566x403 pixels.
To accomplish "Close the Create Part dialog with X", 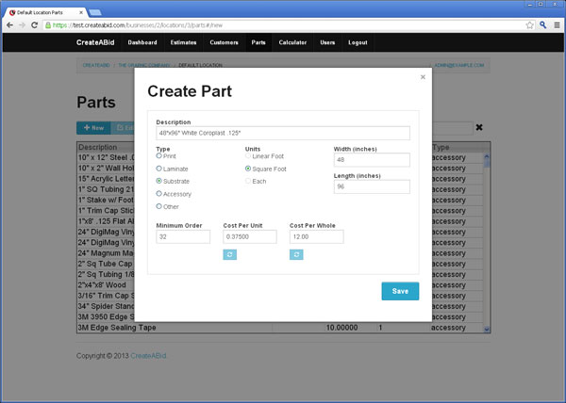I will [x=422, y=78].
